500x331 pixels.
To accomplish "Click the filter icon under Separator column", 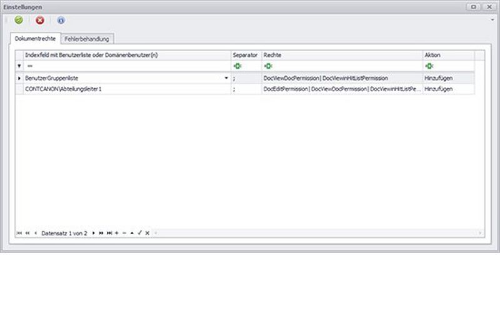I will pyautogui.click(x=237, y=66).
